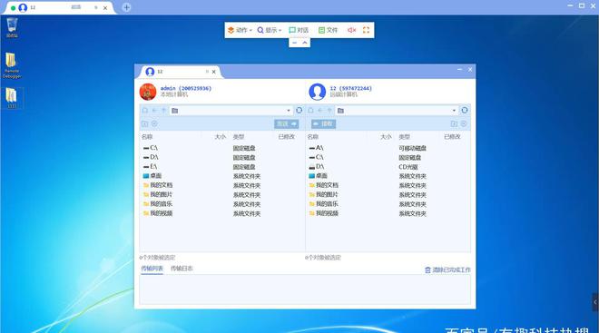Sort local list by 类型 column
The height and width of the screenshot is (333, 599).
coord(239,137)
